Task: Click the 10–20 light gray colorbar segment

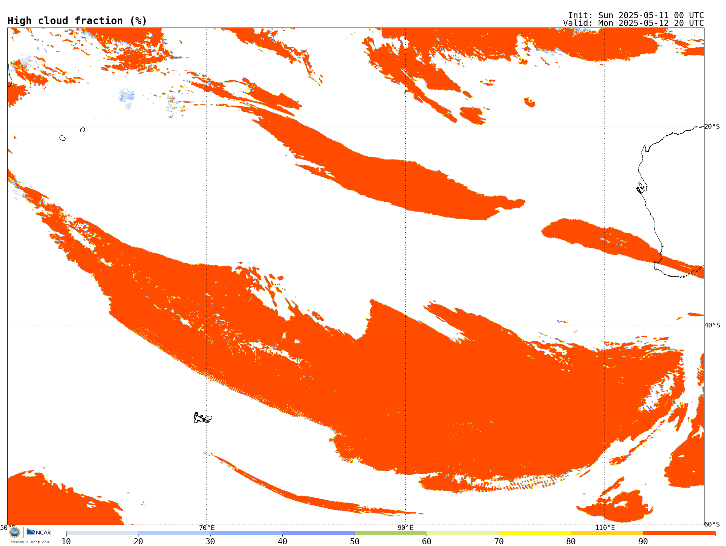Action: 102,533
